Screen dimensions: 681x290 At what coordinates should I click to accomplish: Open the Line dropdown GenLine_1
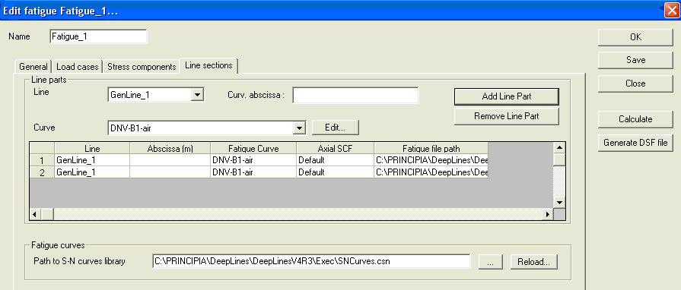pyautogui.click(x=198, y=94)
